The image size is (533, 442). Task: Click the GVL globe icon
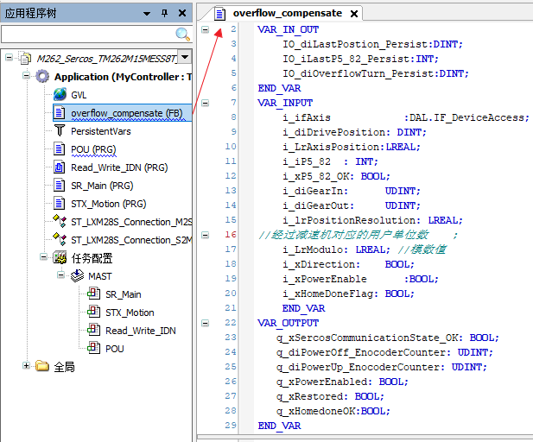pyautogui.click(x=60, y=94)
